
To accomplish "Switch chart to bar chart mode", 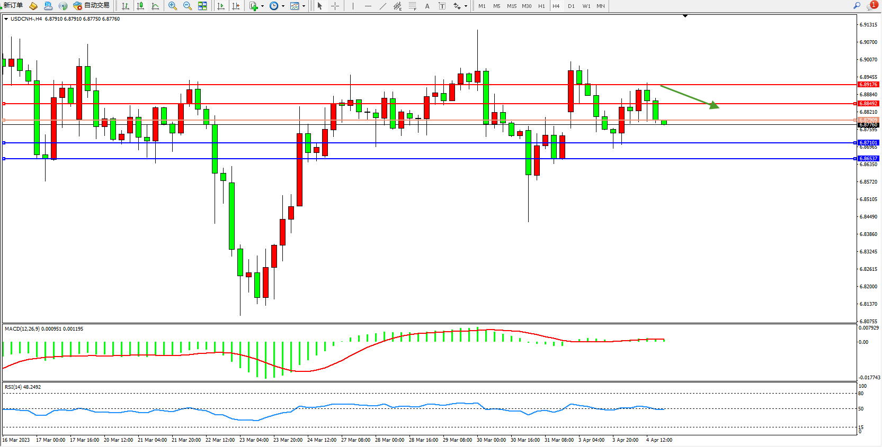I will coord(126,6).
